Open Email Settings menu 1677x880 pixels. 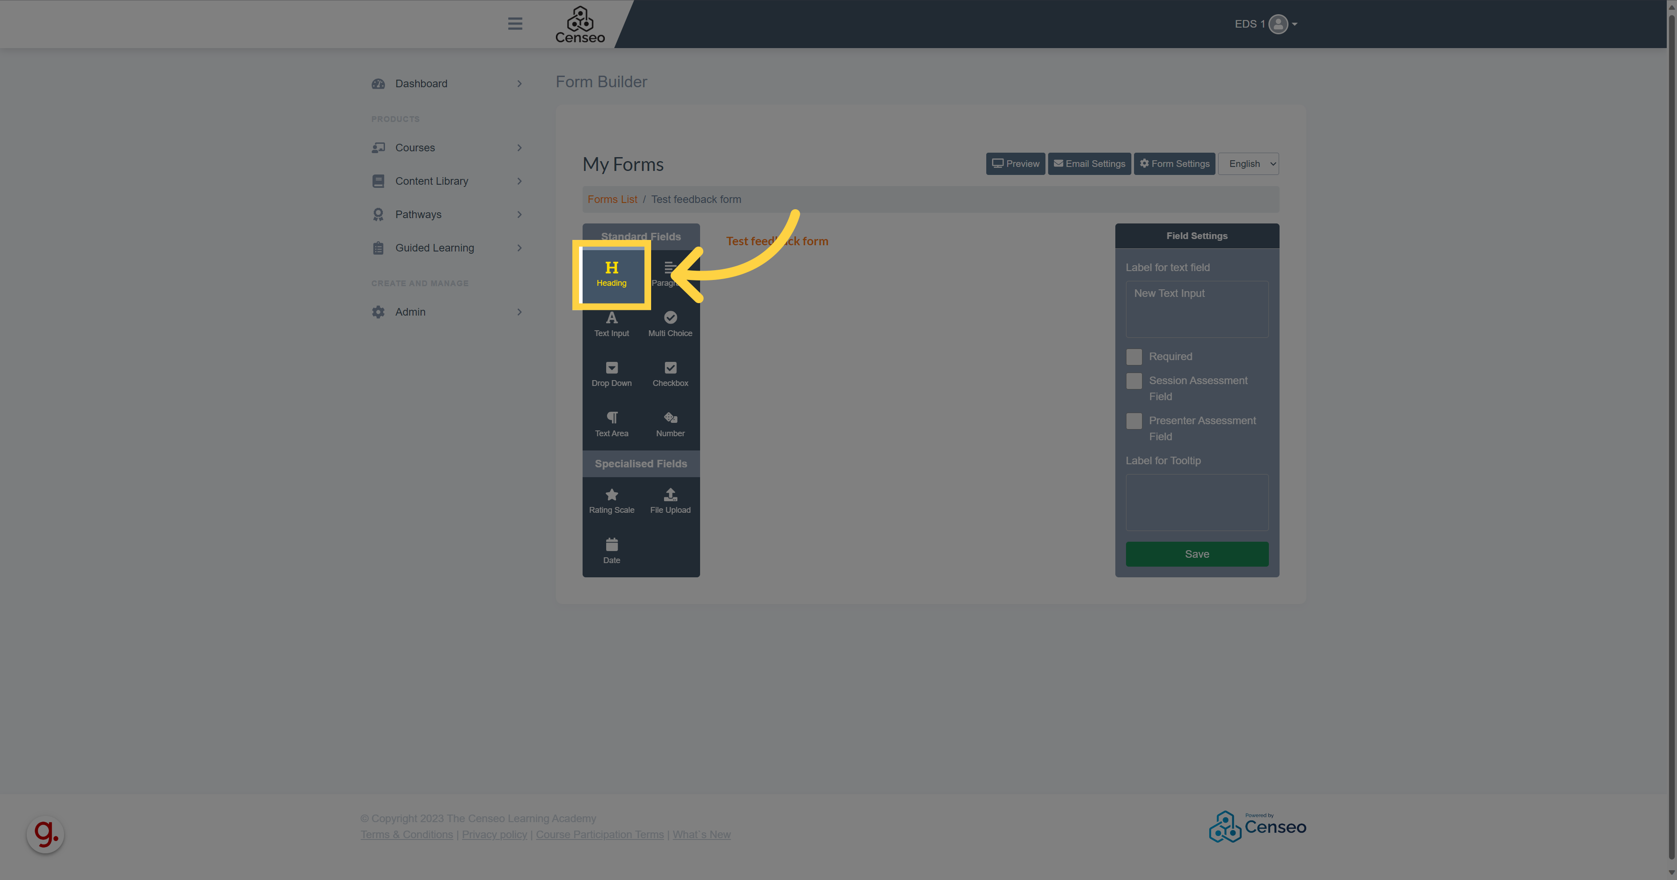[1089, 163]
